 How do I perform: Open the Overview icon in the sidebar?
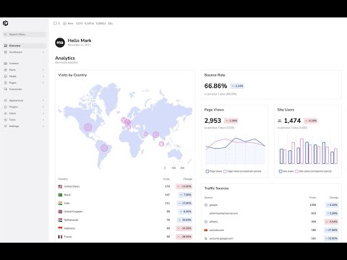point(6,45)
